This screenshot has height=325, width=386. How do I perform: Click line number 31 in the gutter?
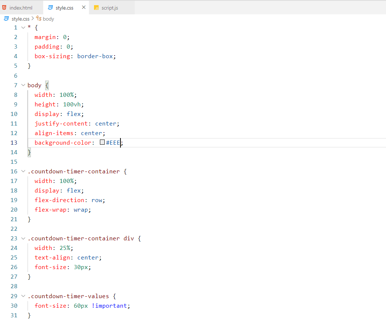[x=14, y=315]
